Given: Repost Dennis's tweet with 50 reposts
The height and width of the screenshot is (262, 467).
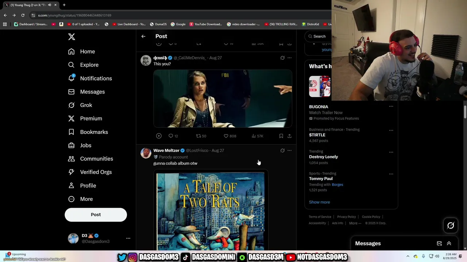Looking at the screenshot, I should click(x=201, y=136).
